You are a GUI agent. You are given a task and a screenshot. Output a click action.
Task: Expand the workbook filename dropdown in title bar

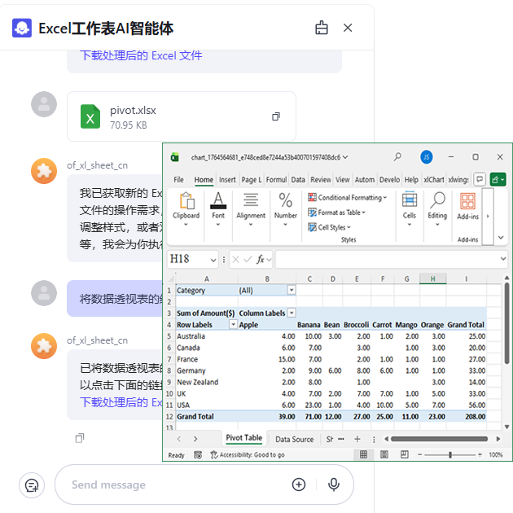[345, 157]
